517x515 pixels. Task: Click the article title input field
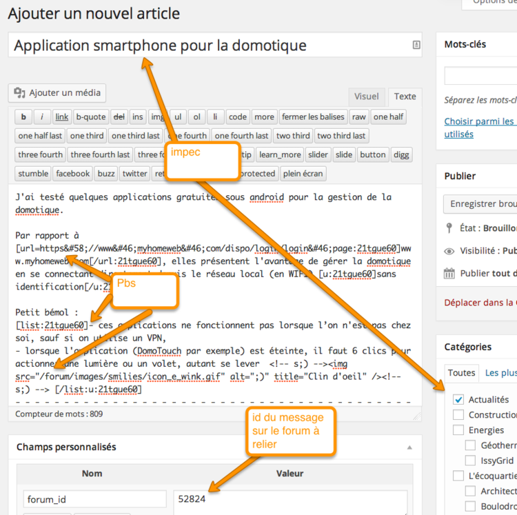(215, 45)
